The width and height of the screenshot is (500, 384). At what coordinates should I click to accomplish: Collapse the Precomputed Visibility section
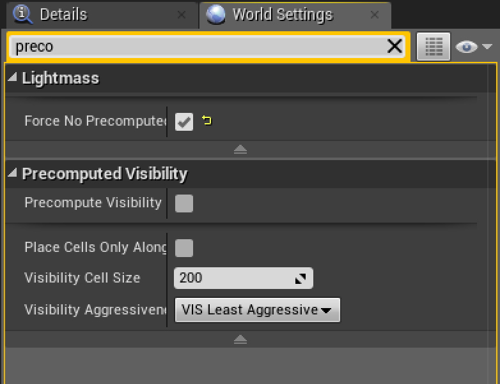point(13,174)
